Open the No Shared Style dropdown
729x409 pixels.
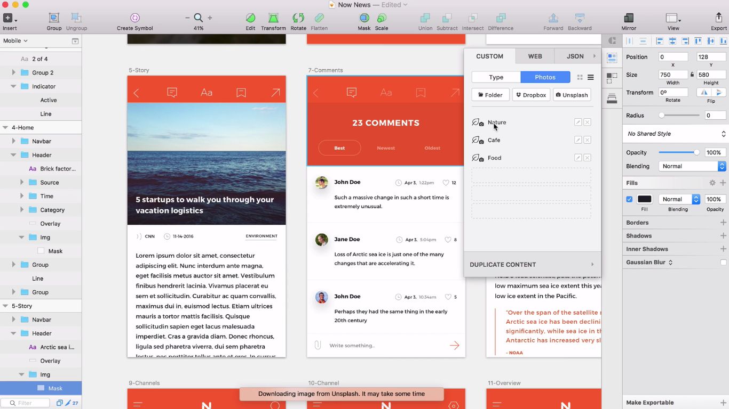pyautogui.click(x=676, y=134)
